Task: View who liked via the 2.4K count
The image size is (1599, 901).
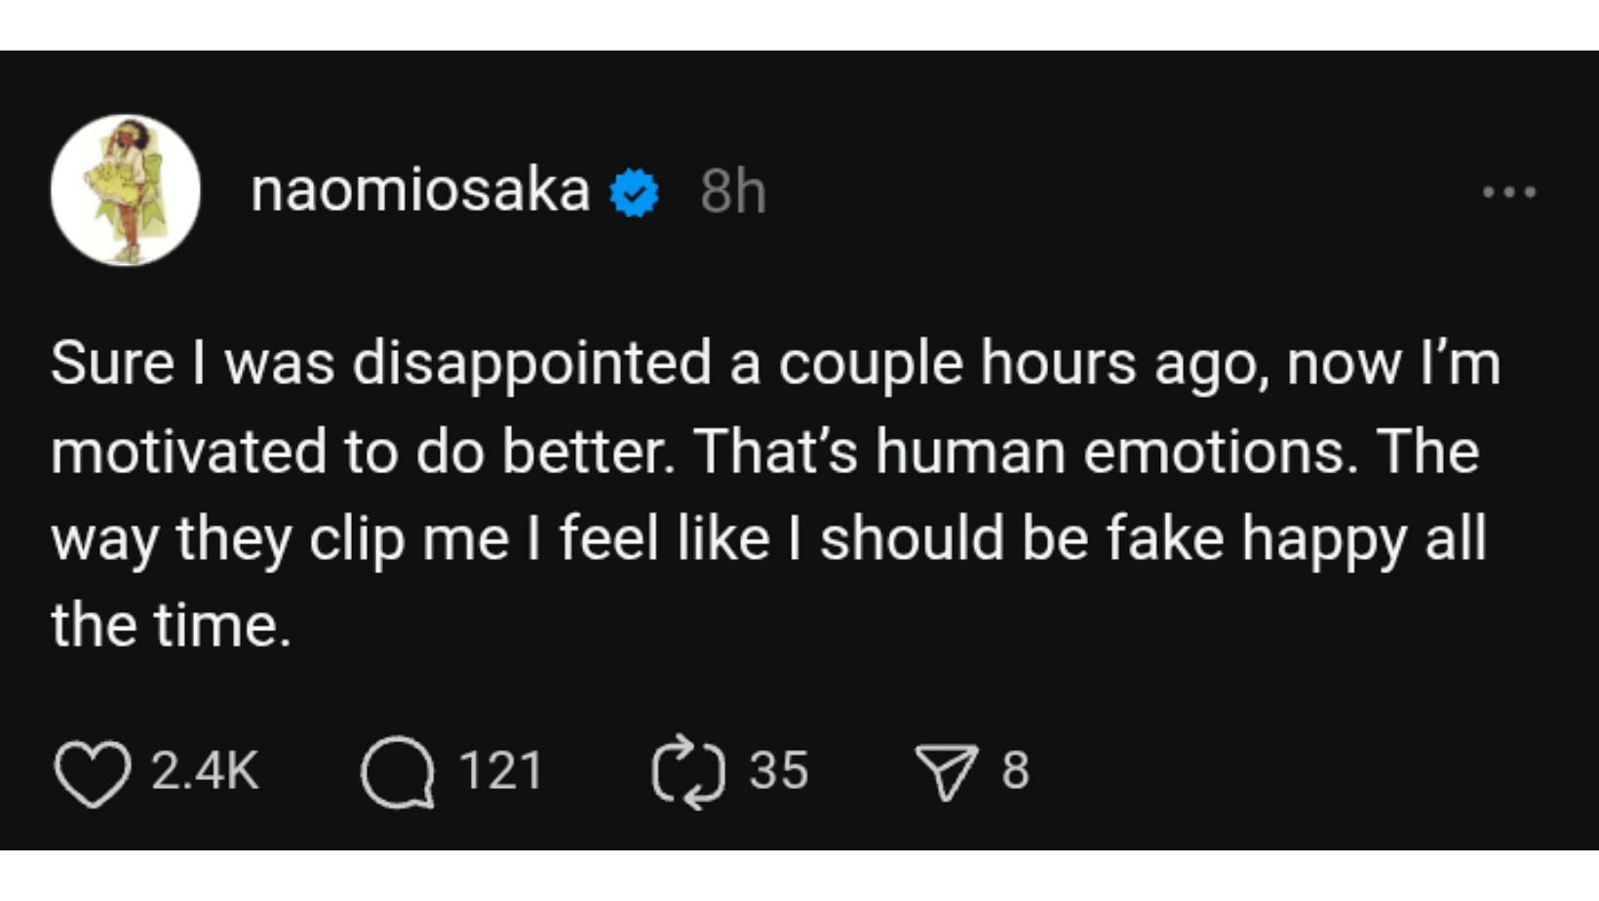Action: [x=205, y=770]
